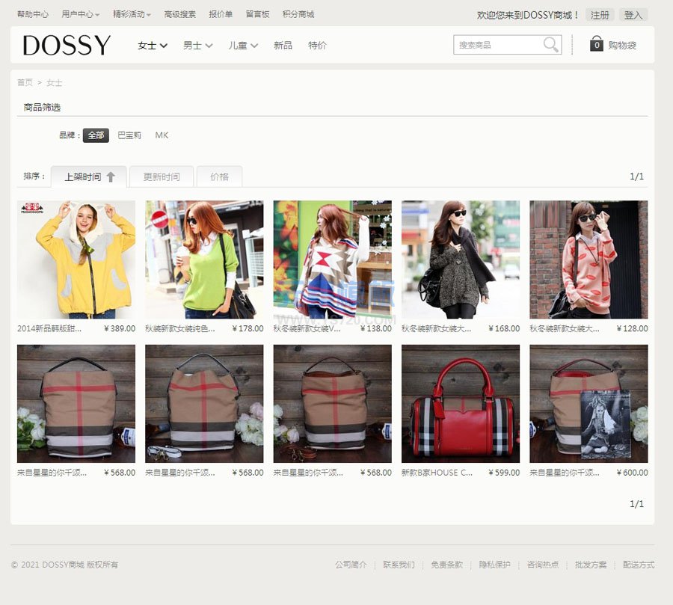Open 配送方式 footer link
This screenshot has height=605, width=673.
(639, 565)
